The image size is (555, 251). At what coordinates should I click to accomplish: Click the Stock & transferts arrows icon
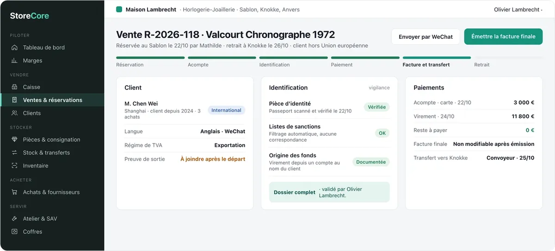click(x=14, y=153)
